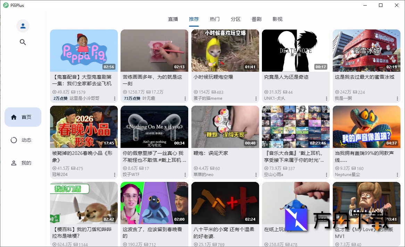Switch to the 直播 tab

173,19
